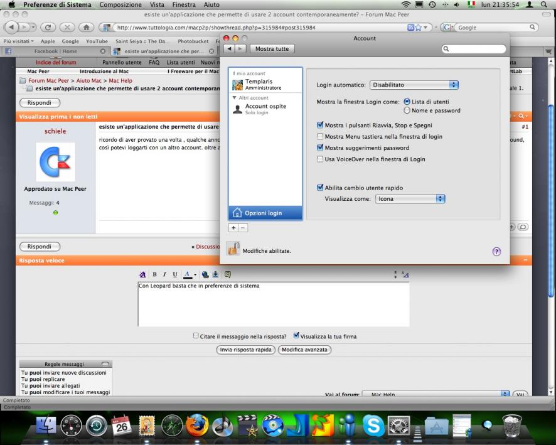Screen dimensions: 556x445
Task: Open Firefox history dropdown next to forward
Action: pos(33,28)
